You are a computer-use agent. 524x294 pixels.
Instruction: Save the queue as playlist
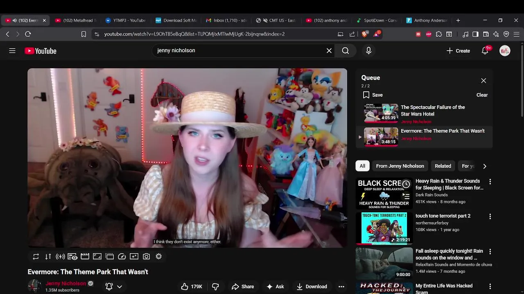pyautogui.click(x=373, y=95)
